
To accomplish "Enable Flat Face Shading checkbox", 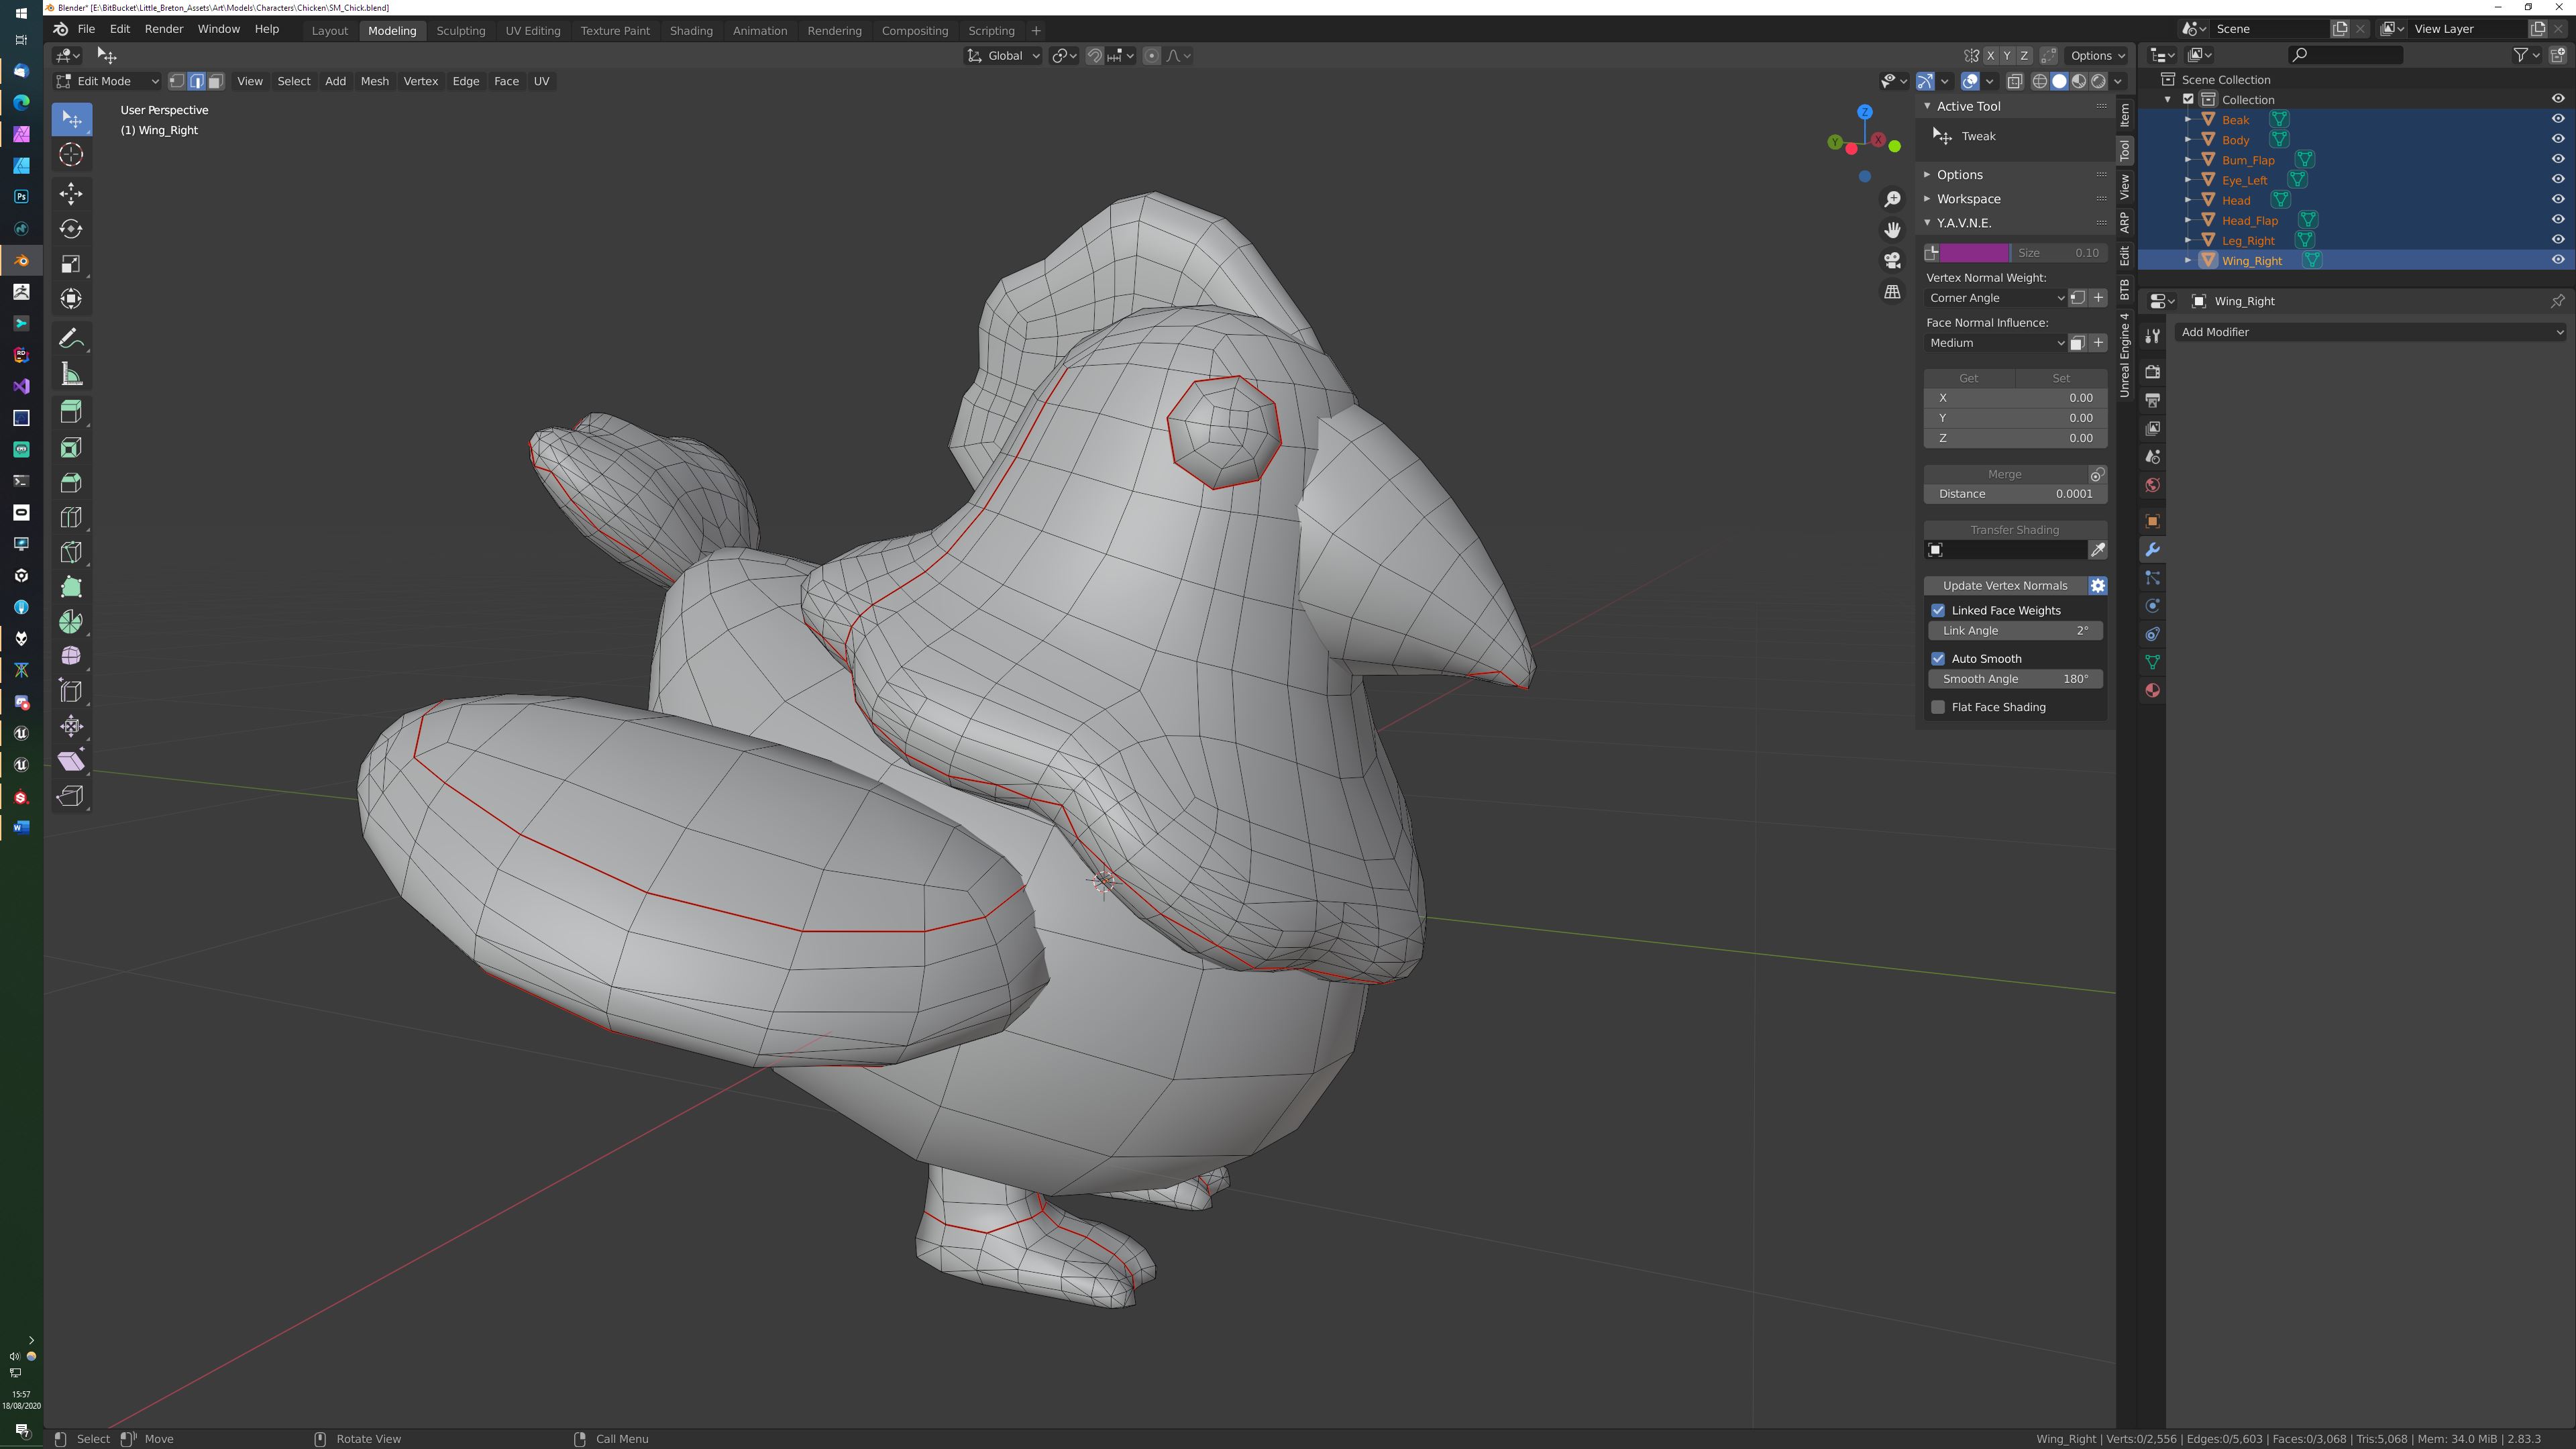I will coord(1938,707).
